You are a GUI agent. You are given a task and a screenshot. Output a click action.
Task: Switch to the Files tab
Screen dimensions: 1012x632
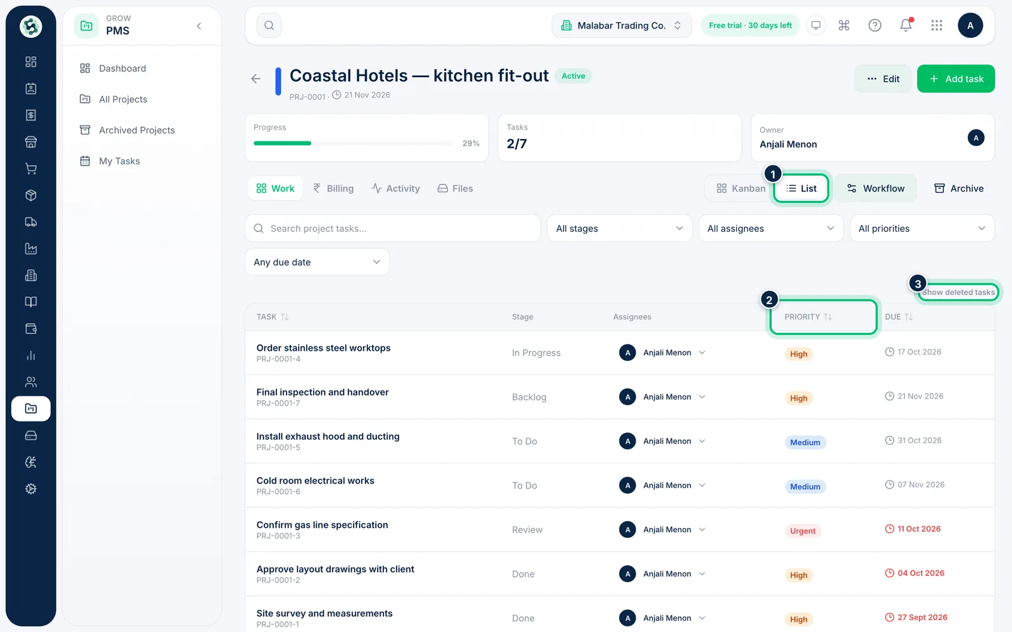click(455, 188)
